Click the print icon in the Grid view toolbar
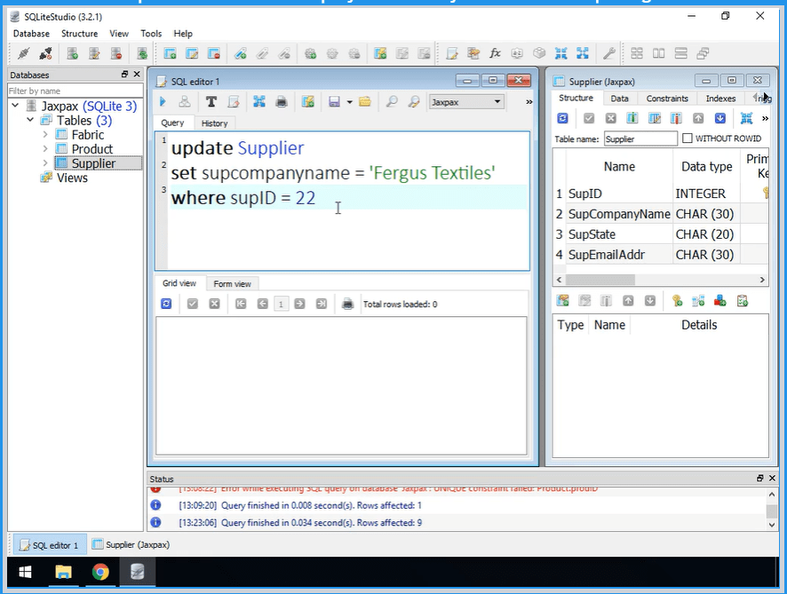Screen dimensions: 787x594 347,304
